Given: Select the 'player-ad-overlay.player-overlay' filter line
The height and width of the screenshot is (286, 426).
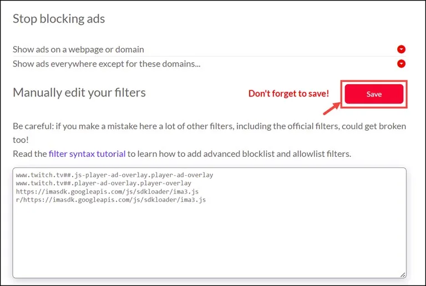Looking at the screenshot, I should click(x=104, y=183).
